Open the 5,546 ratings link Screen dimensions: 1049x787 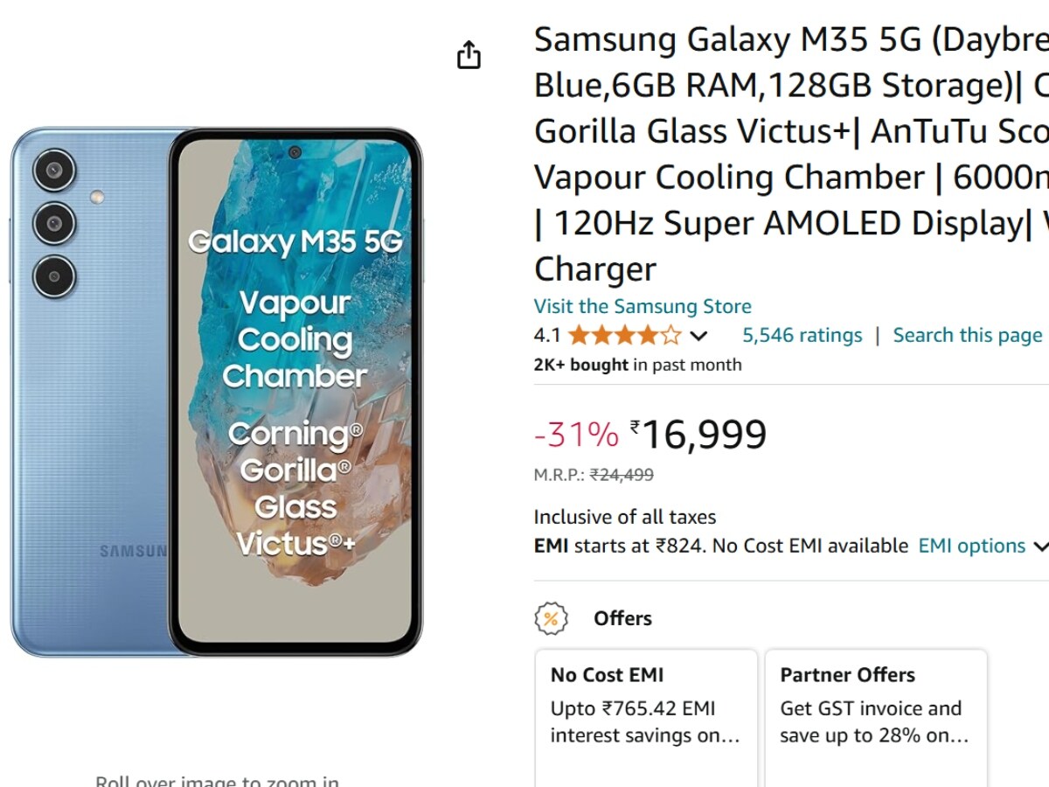802,335
